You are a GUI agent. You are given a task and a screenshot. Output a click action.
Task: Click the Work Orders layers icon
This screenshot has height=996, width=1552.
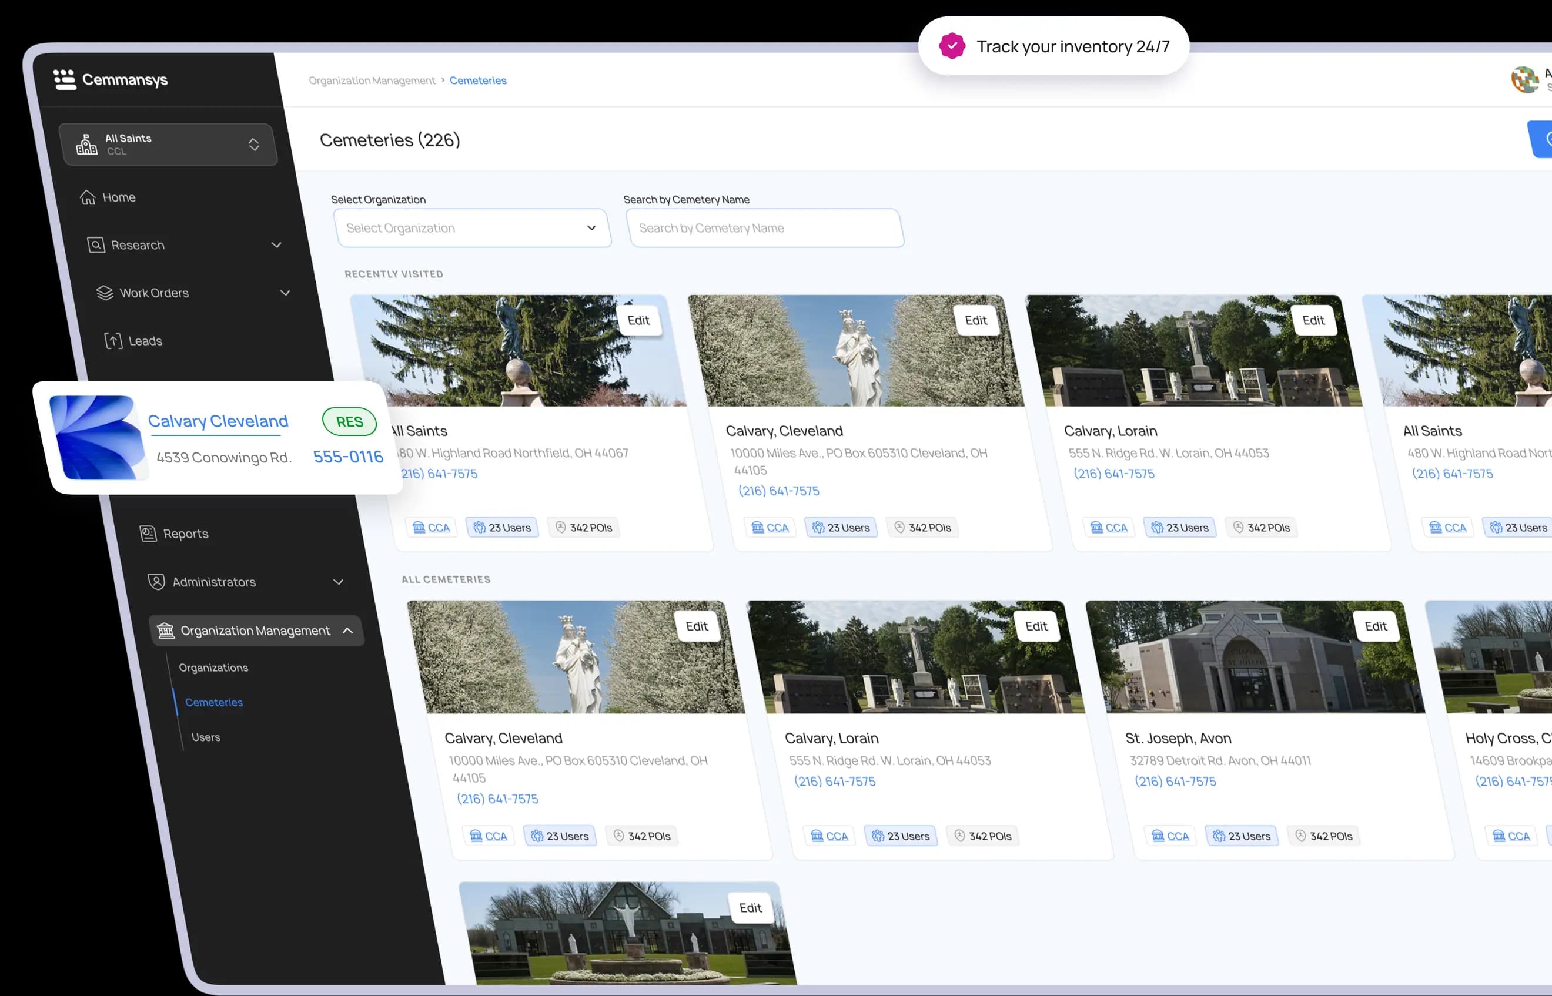click(x=105, y=292)
